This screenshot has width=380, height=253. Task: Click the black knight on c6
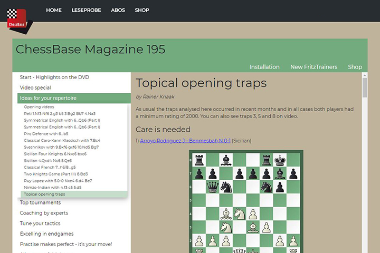tap(226, 187)
